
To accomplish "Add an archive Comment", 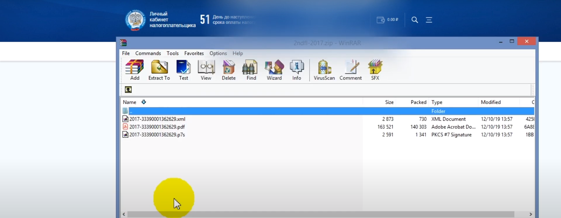I will pos(351,70).
